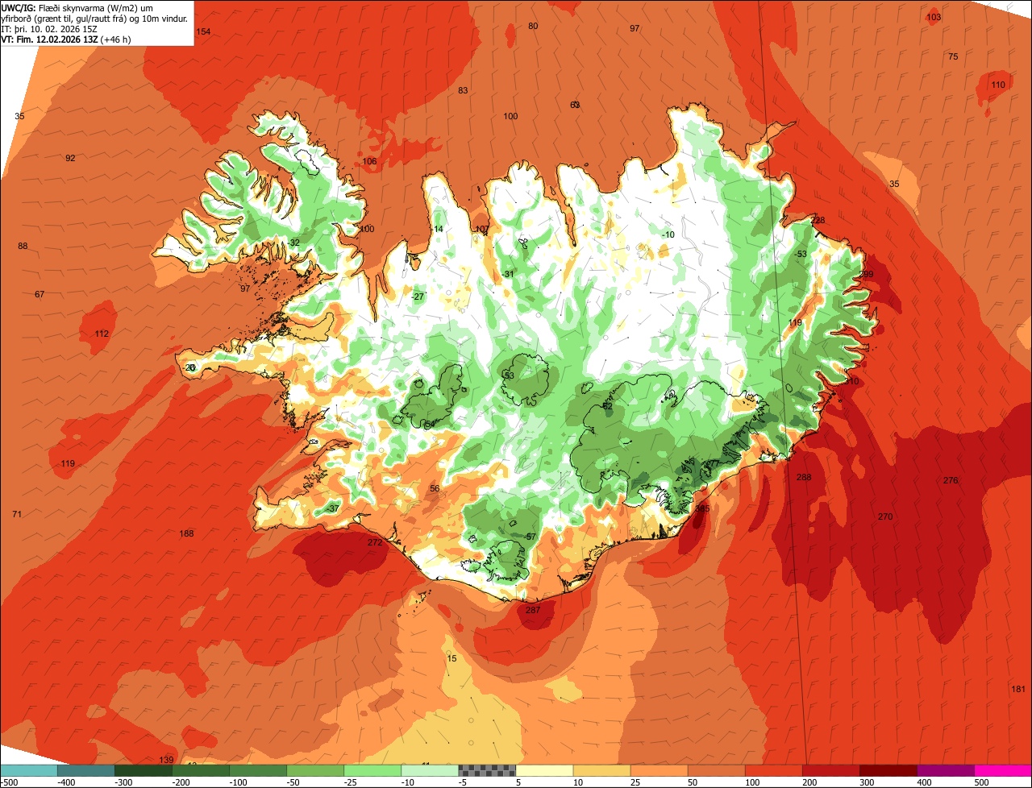Screen dimensions: 1032x788
Task: Click the checkered legend swatch from -5 to 5
Action: [x=487, y=771]
